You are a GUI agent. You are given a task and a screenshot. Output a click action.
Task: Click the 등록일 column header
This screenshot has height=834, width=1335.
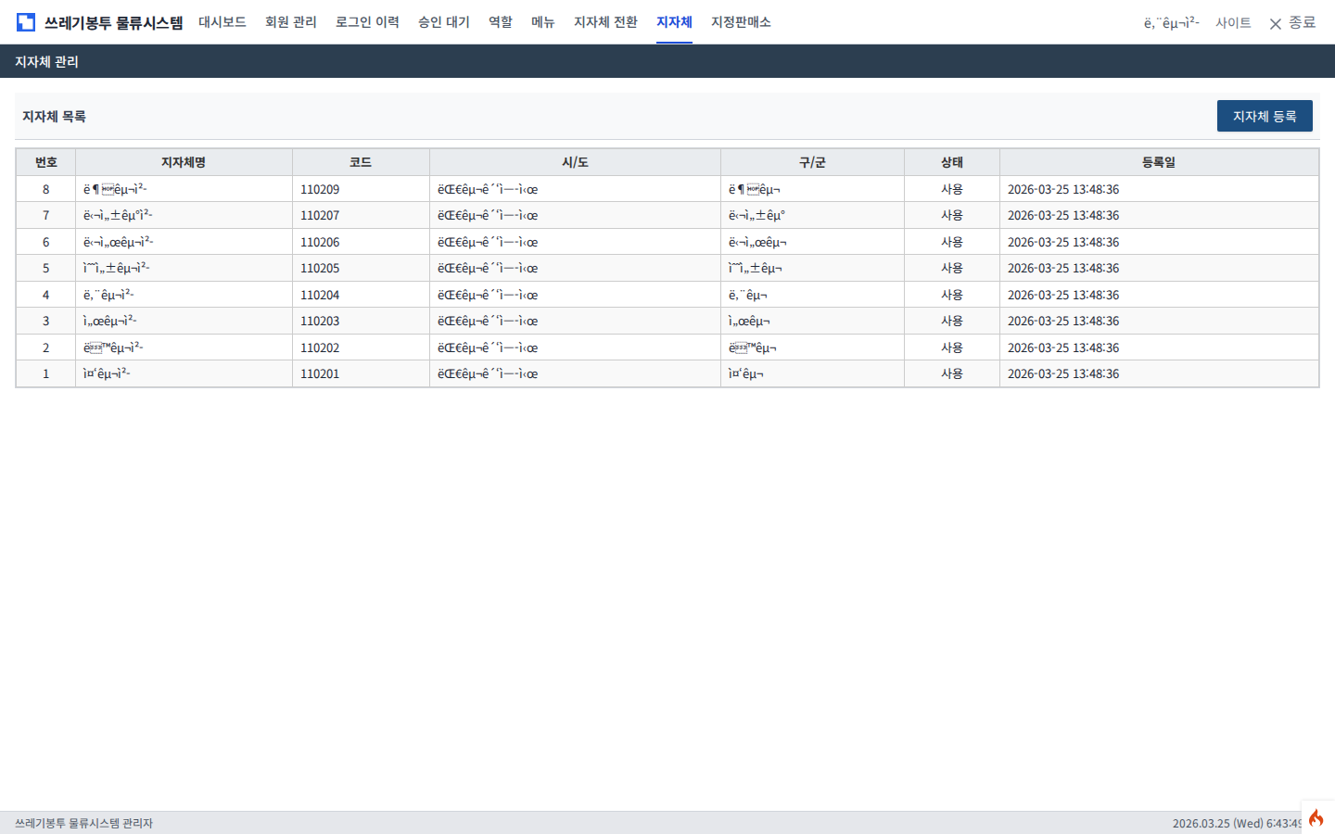pyautogui.click(x=1158, y=162)
